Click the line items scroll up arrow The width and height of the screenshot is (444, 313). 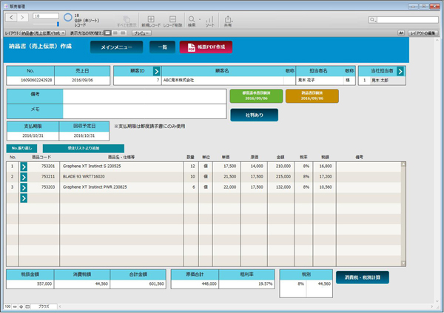[403, 164]
